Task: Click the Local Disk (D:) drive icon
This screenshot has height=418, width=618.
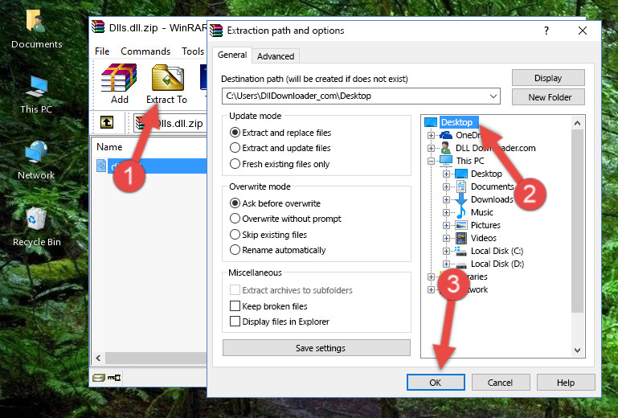Action: (x=461, y=264)
